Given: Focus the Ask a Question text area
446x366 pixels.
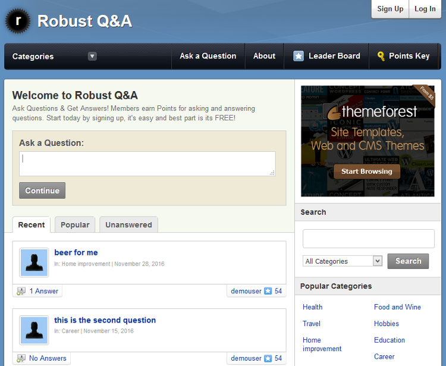Looking at the screenshot, I should click(147, 164).
